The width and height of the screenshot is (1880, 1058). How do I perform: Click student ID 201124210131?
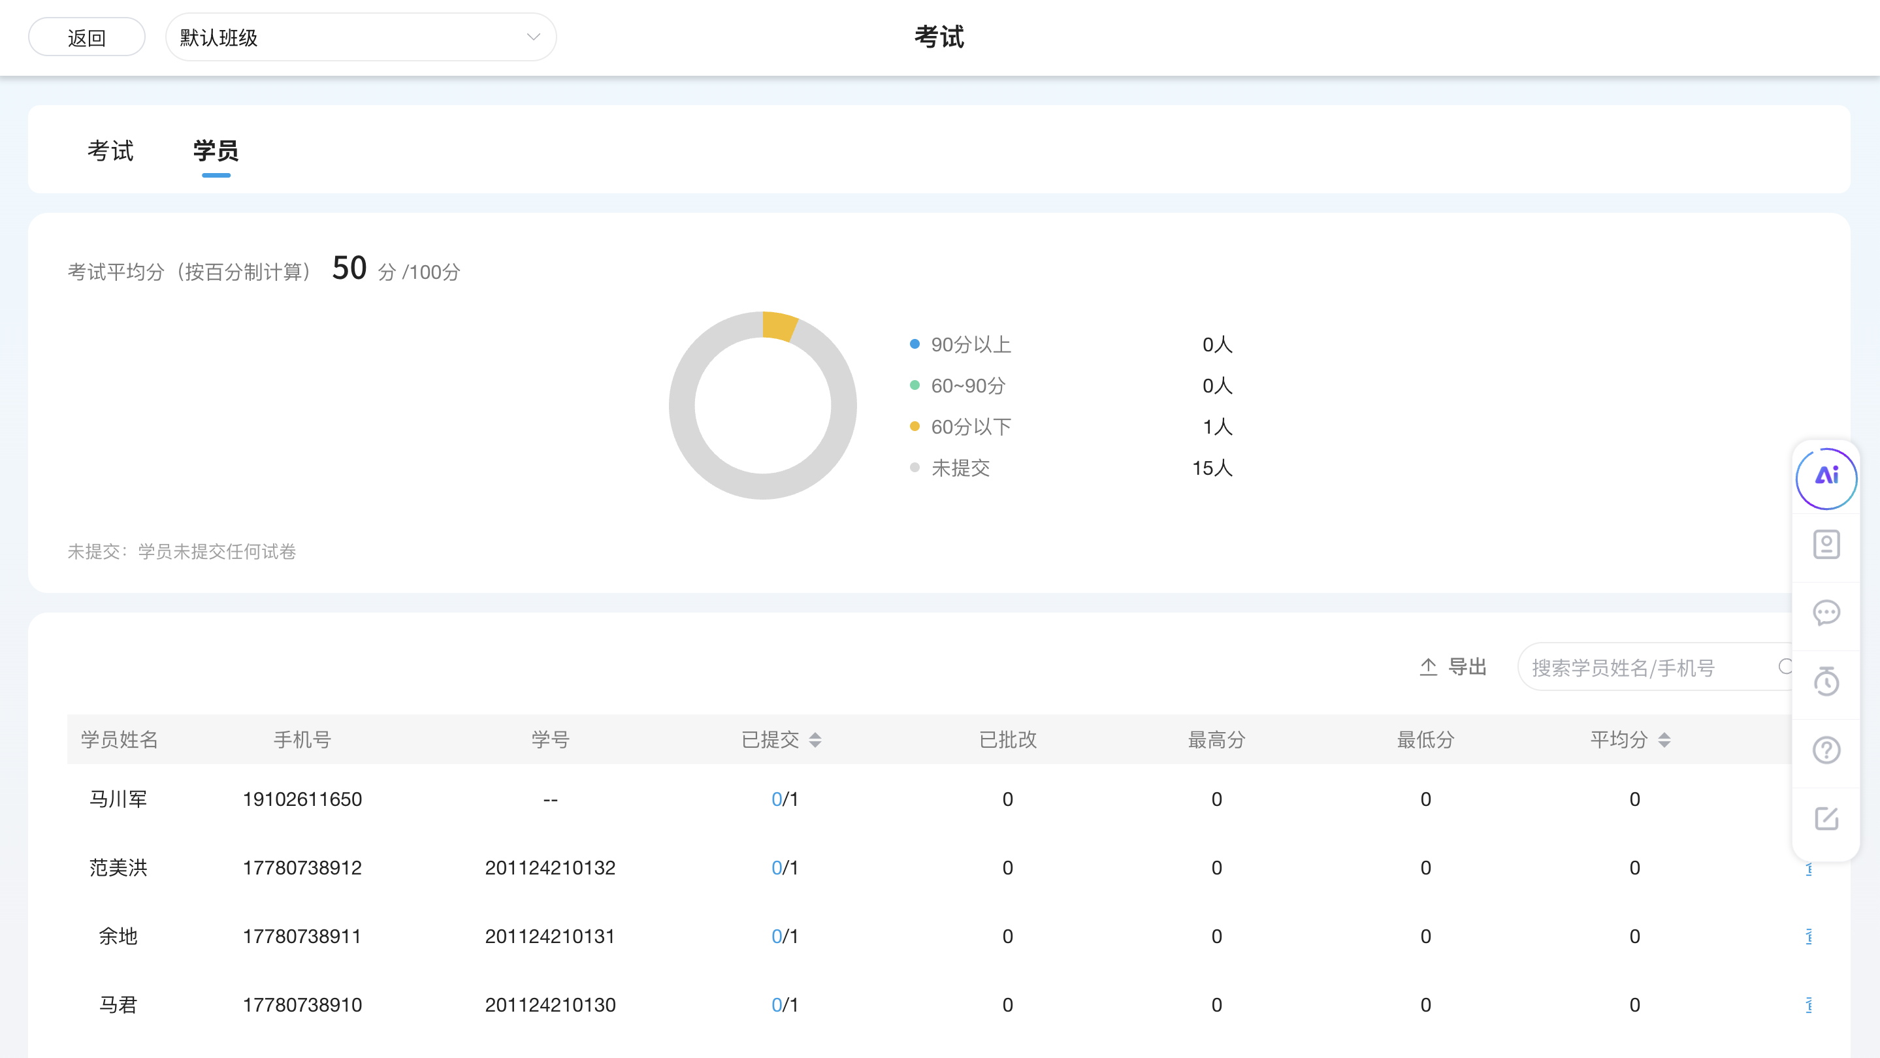point(550,937)
